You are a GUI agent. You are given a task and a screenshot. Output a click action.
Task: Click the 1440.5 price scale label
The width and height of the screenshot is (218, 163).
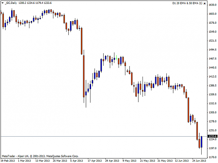[x=212, y=67]
